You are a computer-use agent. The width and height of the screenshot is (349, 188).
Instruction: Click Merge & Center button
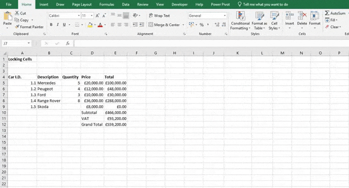164,25
